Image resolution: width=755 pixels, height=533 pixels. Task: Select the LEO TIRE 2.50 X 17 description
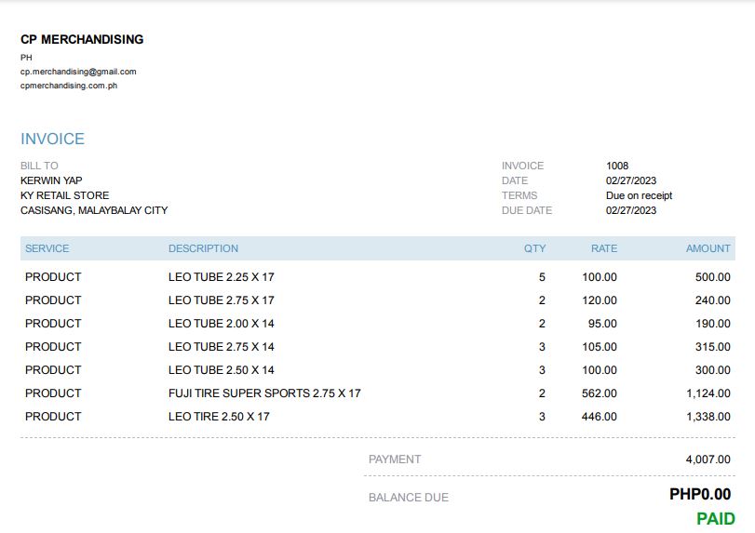tap(219, 417)
